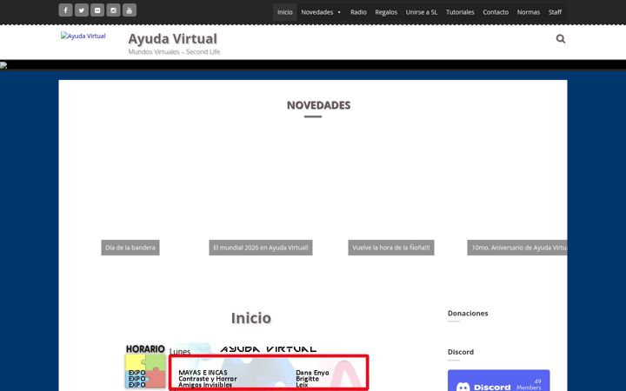Click the Inicio page heading

251,318
